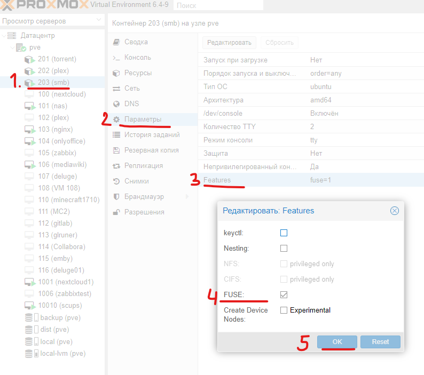Toggle Create Device Nodes Experimental checkbox
Viewport: 424px width, 375px height.
(x=284, y=310)
